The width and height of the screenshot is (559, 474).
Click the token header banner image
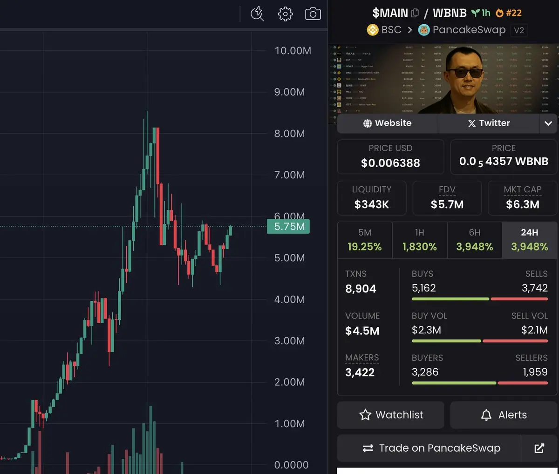point(443,79)
